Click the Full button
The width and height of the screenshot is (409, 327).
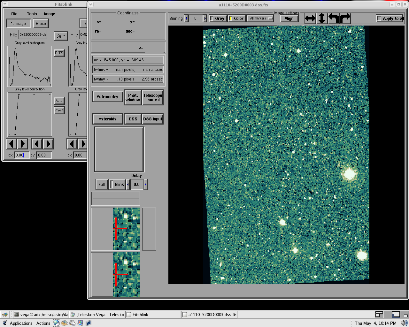point(102,185)
